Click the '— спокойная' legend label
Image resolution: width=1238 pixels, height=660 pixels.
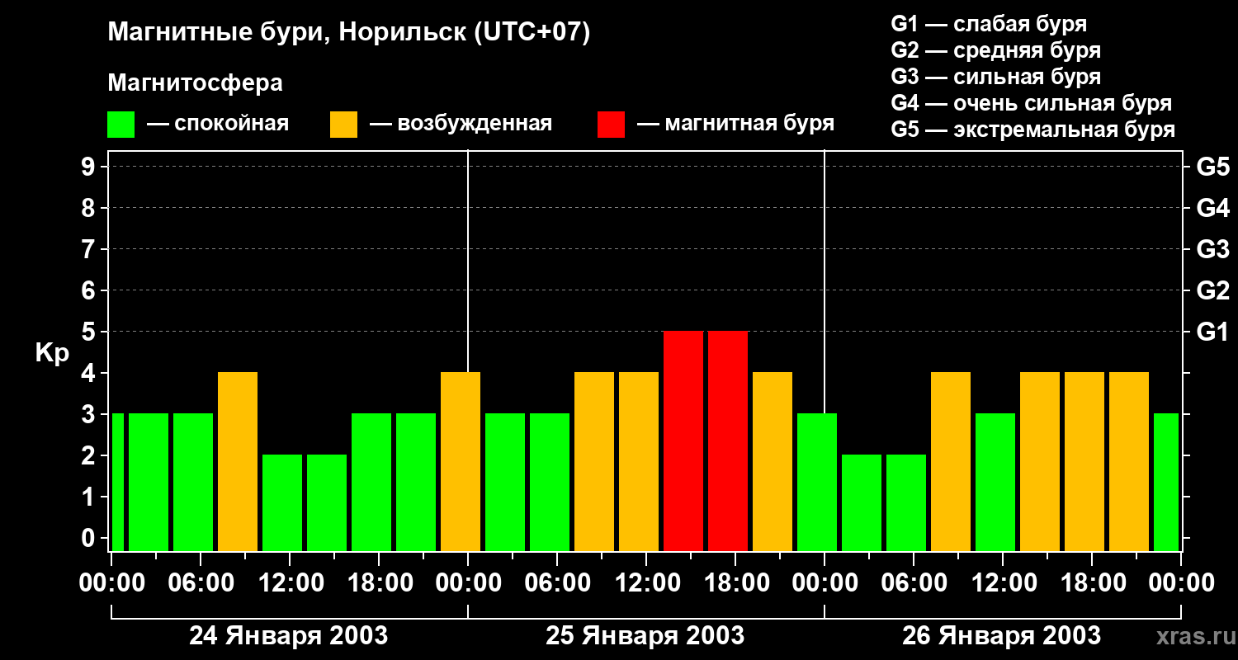pyautogui.click(x=218, y=124)
